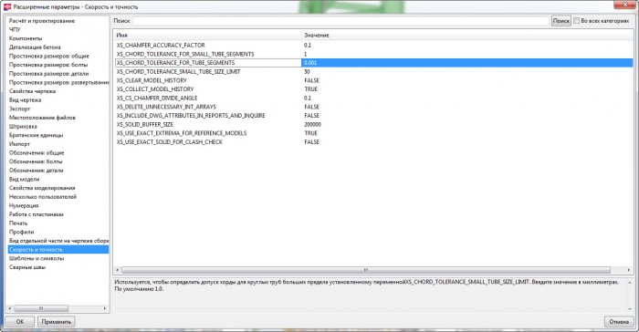Image resolution: width=639 pixels, height=332 pixels.
Task: Select the 'Нумерация' category in list
Action: [24, 206]
